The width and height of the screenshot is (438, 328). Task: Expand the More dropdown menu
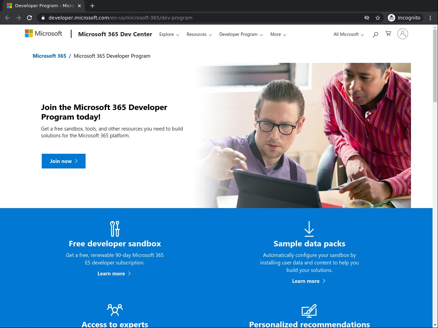[x=278, y=35]
